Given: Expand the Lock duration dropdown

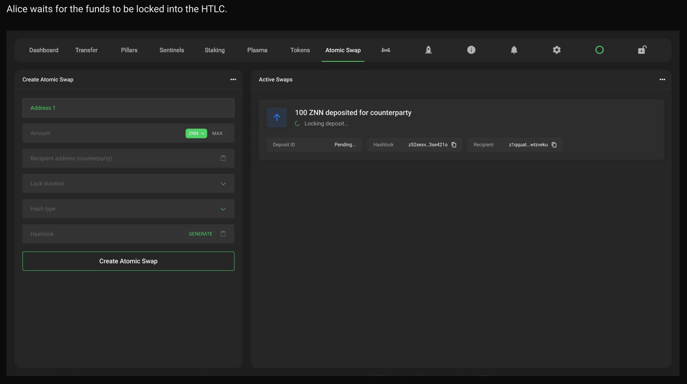Looking at the screenshot, I should pos(223,184).
